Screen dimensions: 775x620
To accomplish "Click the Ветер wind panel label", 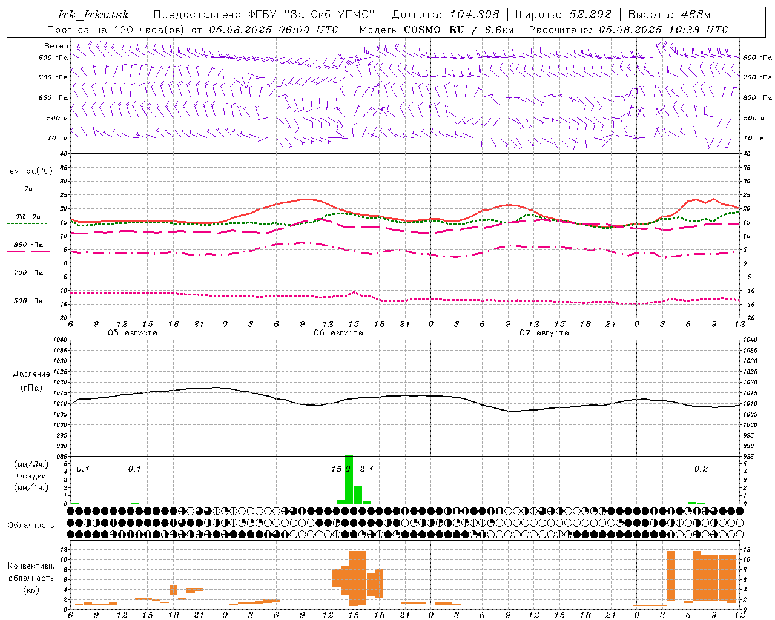I will 56,46.
